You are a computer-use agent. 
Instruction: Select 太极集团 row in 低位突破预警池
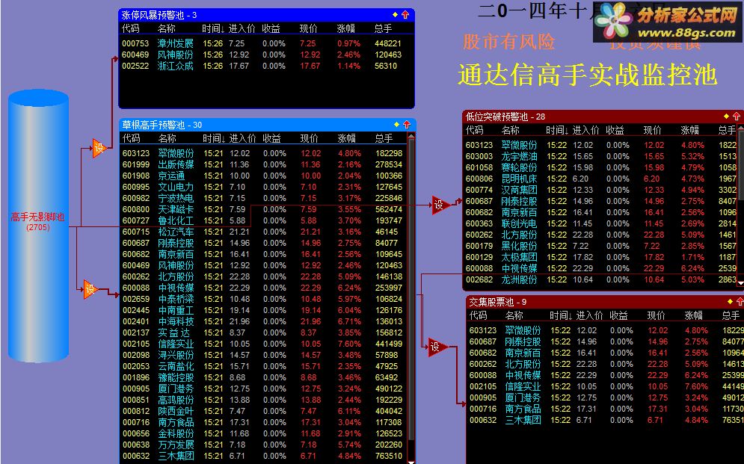[x=600, y=257]
